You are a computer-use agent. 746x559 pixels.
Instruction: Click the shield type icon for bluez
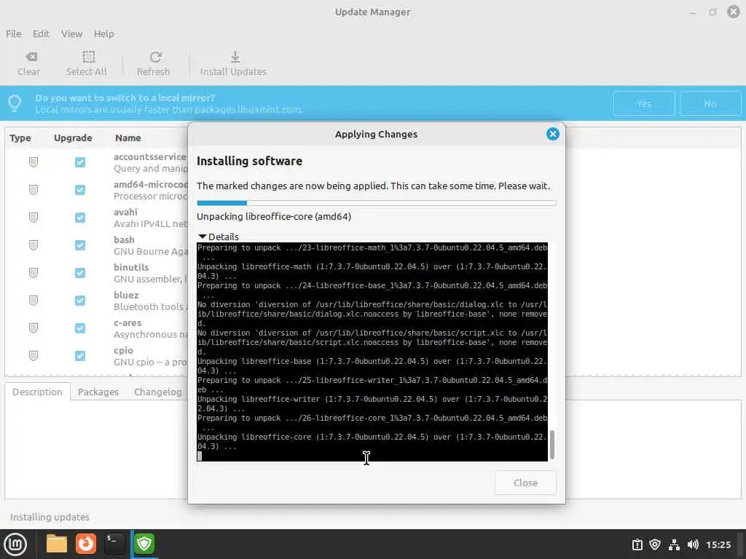coord(34,300)
